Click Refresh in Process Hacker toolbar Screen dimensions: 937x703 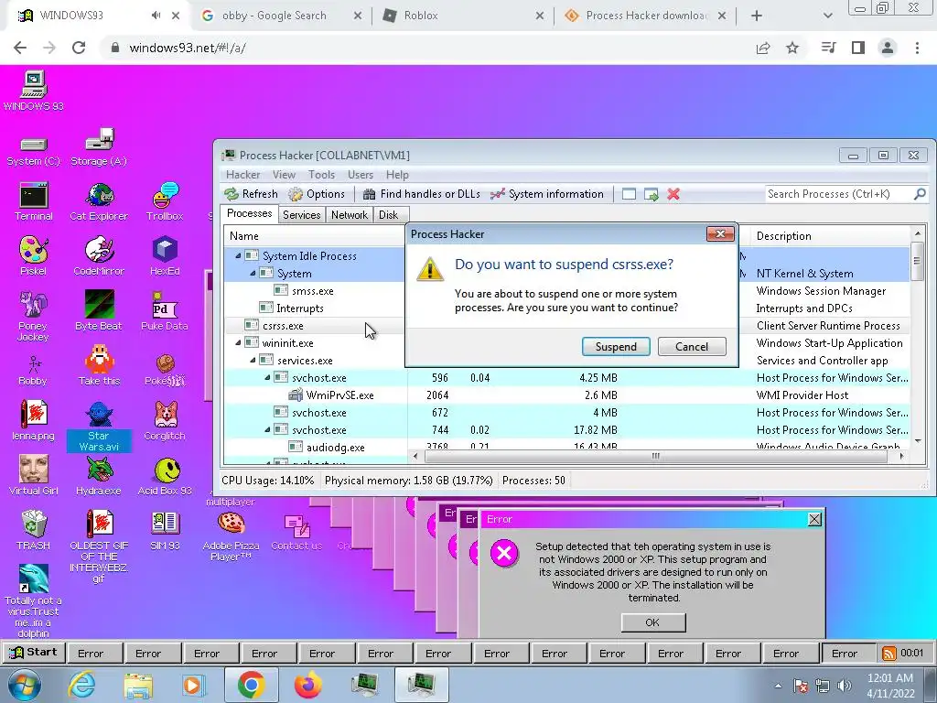click(x=251, y=194)
